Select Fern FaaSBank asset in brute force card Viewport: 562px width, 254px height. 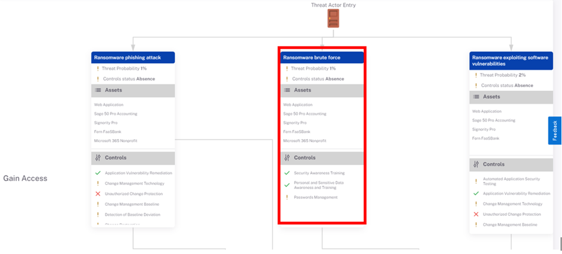pyautogui.click(x=297, y=132)
